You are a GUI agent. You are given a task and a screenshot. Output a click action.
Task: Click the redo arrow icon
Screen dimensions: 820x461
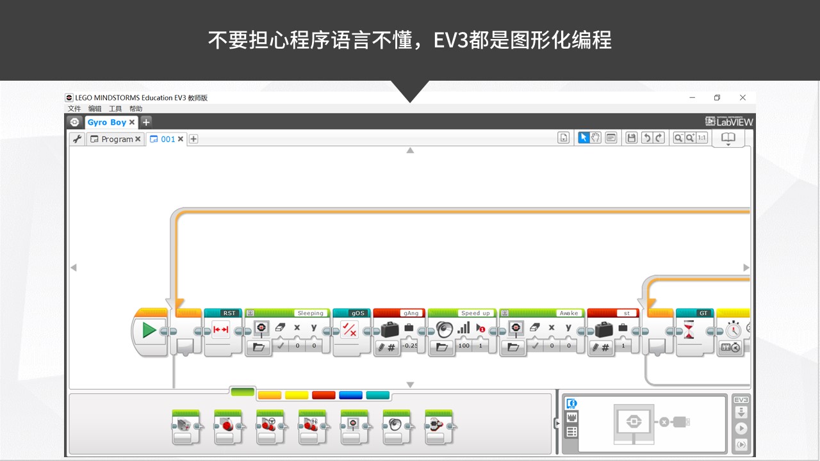pyautogui.click(x=659, y=138)
